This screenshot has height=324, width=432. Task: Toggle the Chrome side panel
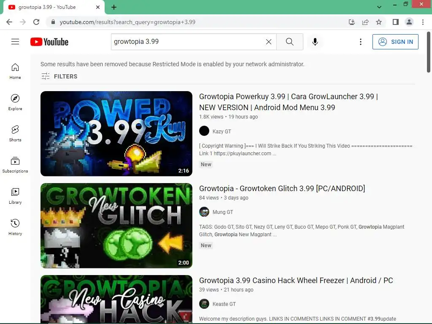tap(396, 22)
